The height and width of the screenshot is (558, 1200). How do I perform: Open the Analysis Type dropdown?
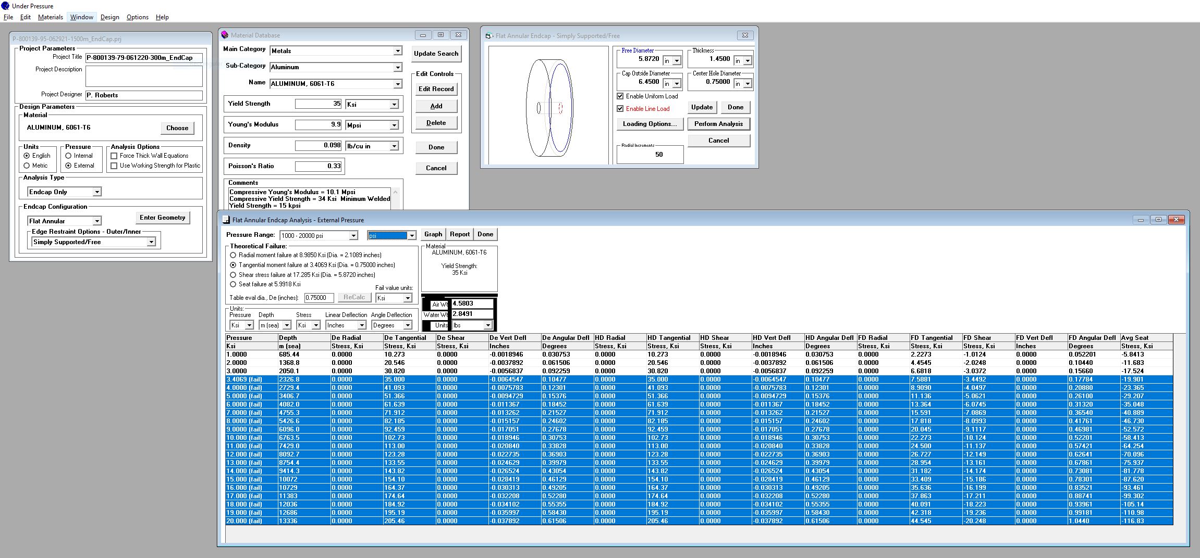pyautogui.click(x=97, y=192)
